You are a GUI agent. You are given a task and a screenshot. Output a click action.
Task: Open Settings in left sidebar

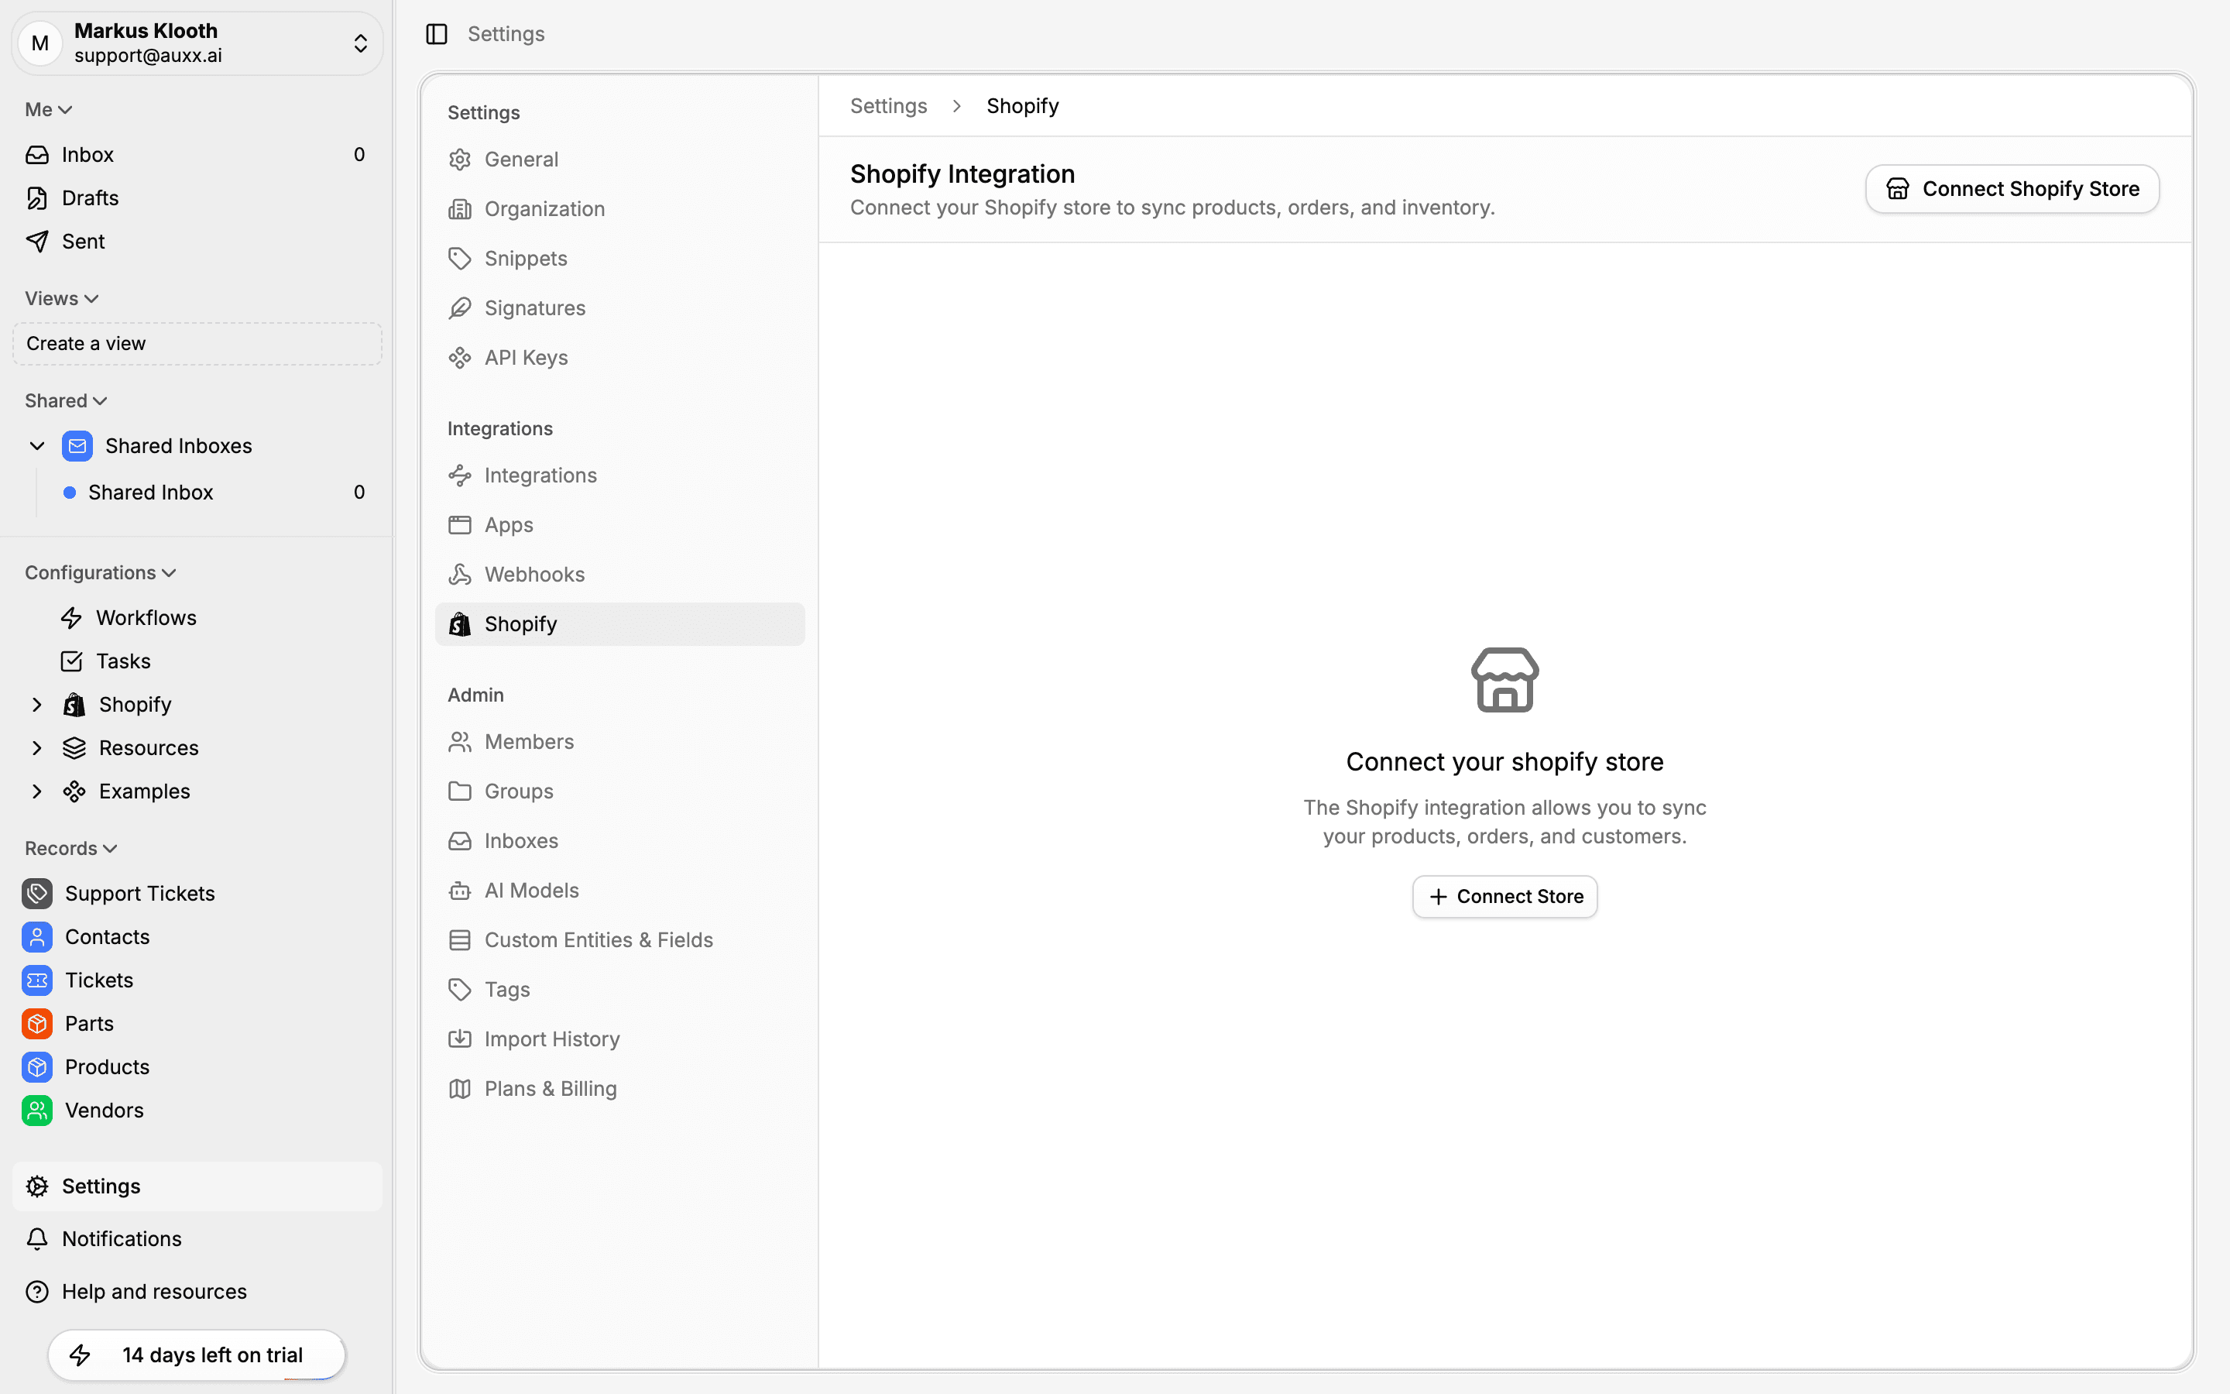pyautogui.click(x=197, y=1186)
